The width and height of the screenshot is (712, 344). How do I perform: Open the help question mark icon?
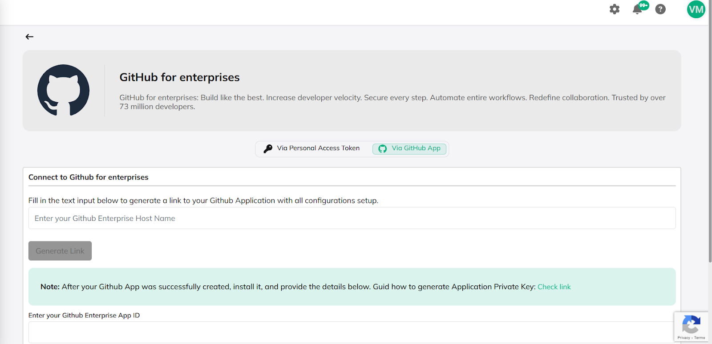click(660, 9)
